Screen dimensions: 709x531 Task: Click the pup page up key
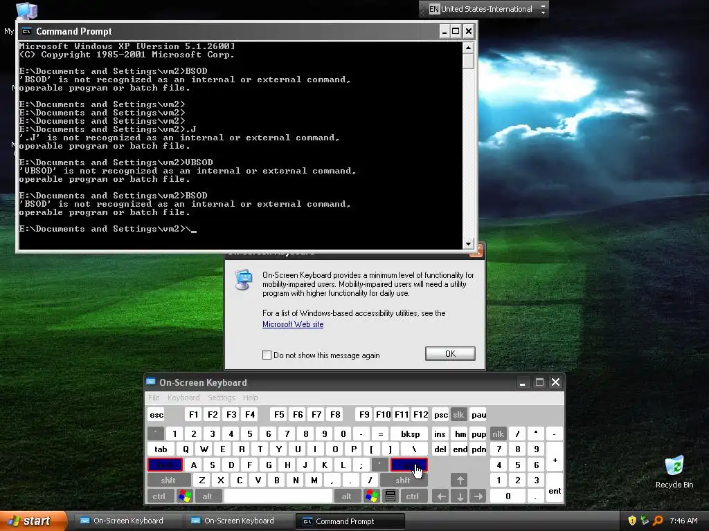(478, 434)
